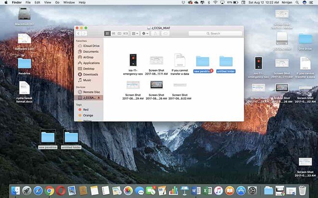Launch Opera from the Dock
Image resolution: width=318 pixels, height=198 pixels.
[x=60, y=190]
